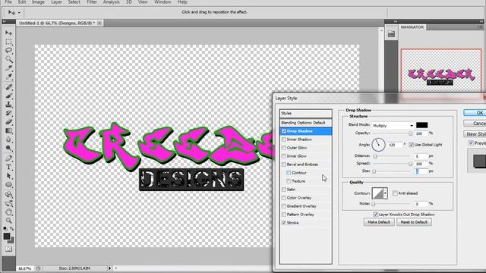Screen dimensions: 486x273
Task: Select the Spot Healing Brush tool
Action: [x=8, y=87]
